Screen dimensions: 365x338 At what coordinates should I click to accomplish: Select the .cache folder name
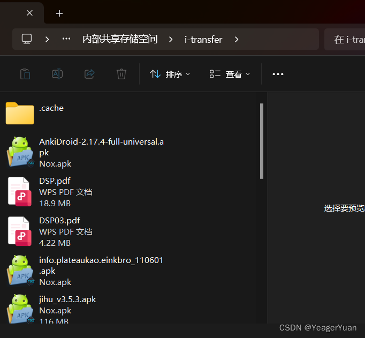coord(51,108)
